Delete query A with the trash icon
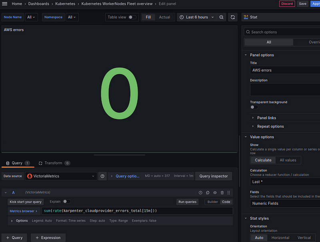 coord(222,192)
